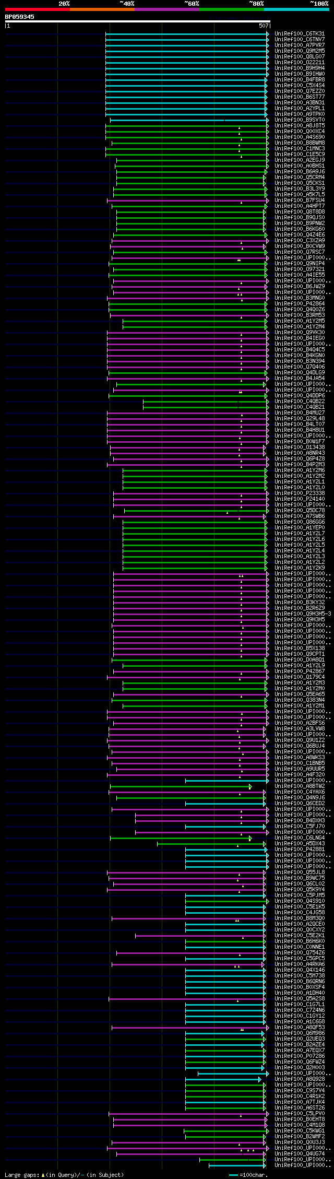Viewport: 334px width, 1179px height.
Task: Click the red 20% identity legend segment
Action: tap(38, 9)
